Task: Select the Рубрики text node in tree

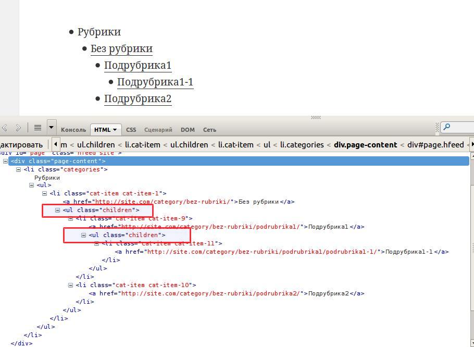Action: (x=47, y=178)
